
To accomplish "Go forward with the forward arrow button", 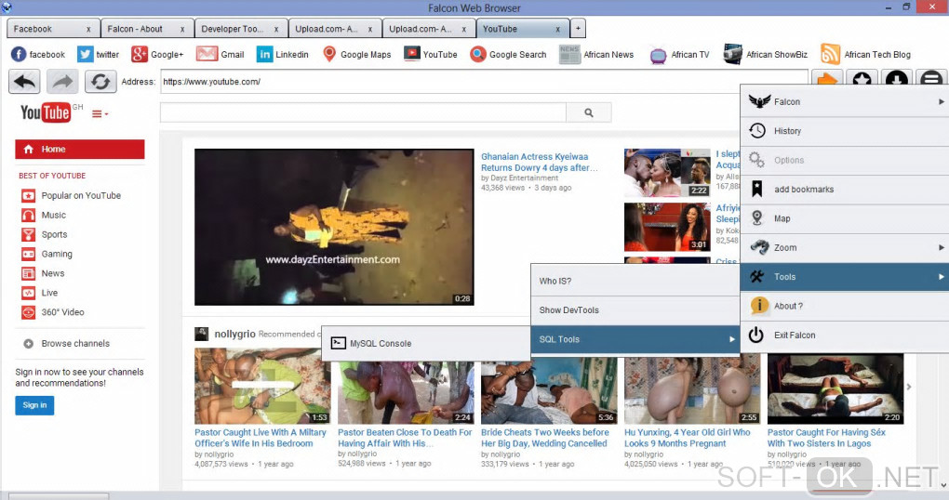I will tap(62, 82).
